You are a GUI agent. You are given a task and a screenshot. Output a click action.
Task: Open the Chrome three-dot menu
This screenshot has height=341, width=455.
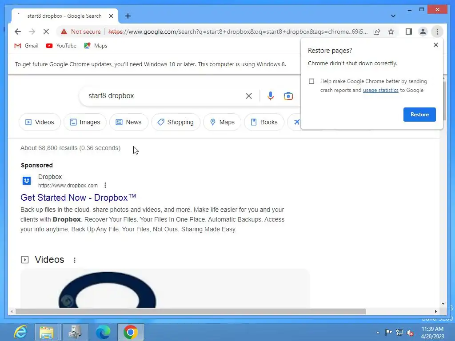pyautogui.click(x=437, y=32)
